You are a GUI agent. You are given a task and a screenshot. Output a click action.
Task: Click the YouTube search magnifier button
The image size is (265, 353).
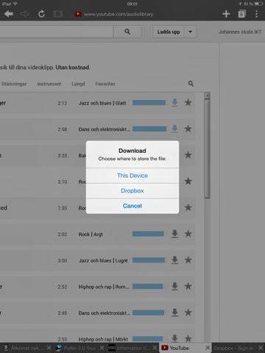(x=127, y=32)
